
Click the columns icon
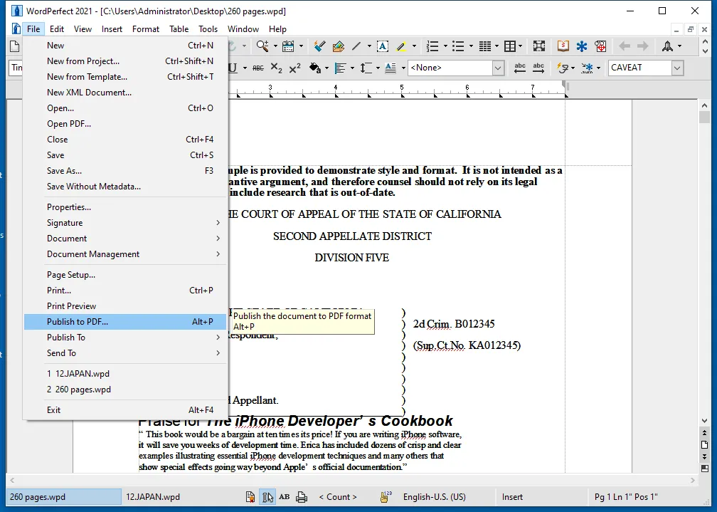click(484, 46)
